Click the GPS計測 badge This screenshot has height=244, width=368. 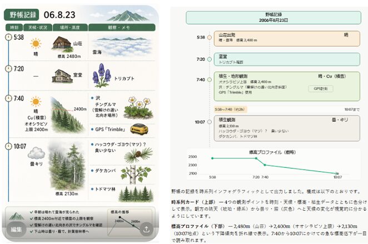point(321,89)
